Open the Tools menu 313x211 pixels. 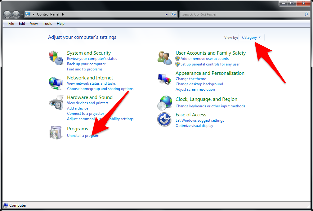[x=47, y=24]
